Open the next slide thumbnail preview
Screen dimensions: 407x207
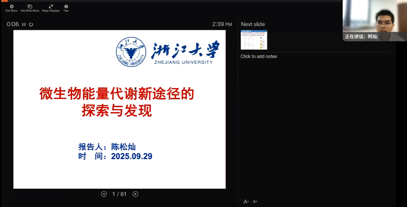click(x=254, y=40)
